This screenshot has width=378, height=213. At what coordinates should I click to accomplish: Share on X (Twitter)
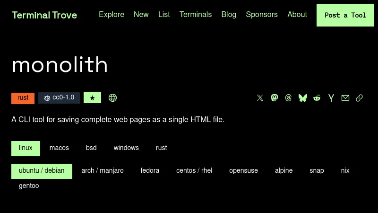tap(260, 98)
